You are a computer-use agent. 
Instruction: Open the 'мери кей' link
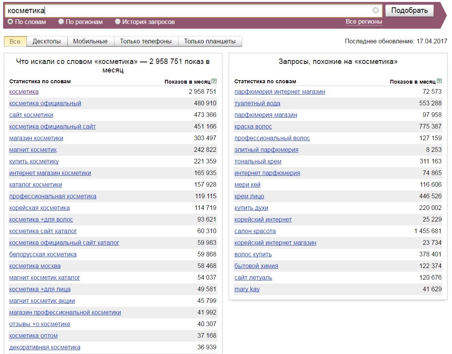click(247, 185)
